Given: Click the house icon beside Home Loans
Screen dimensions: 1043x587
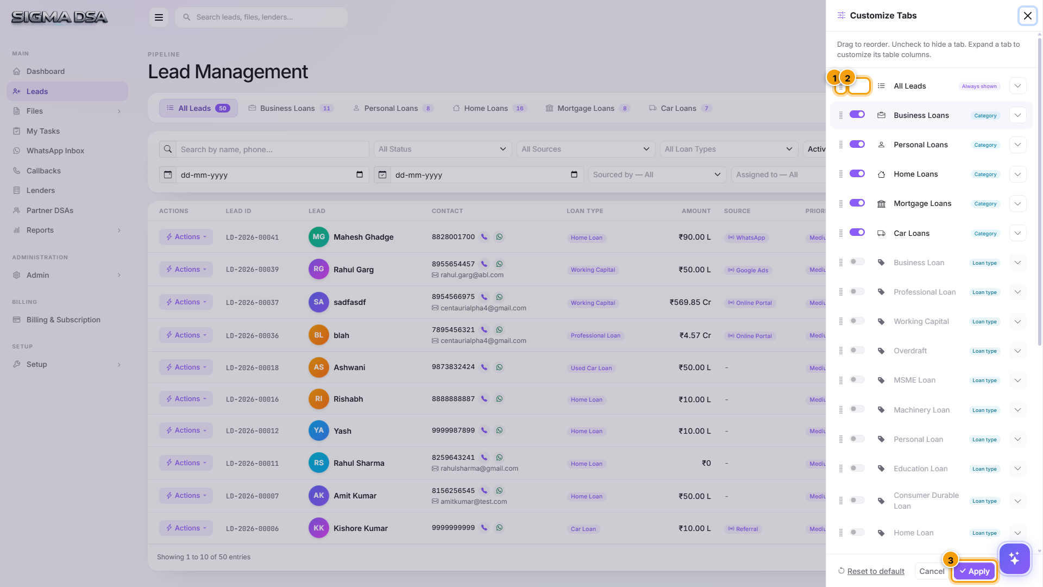Looking at the screenshot, I should pyautogui.click(x=881, y=174).
